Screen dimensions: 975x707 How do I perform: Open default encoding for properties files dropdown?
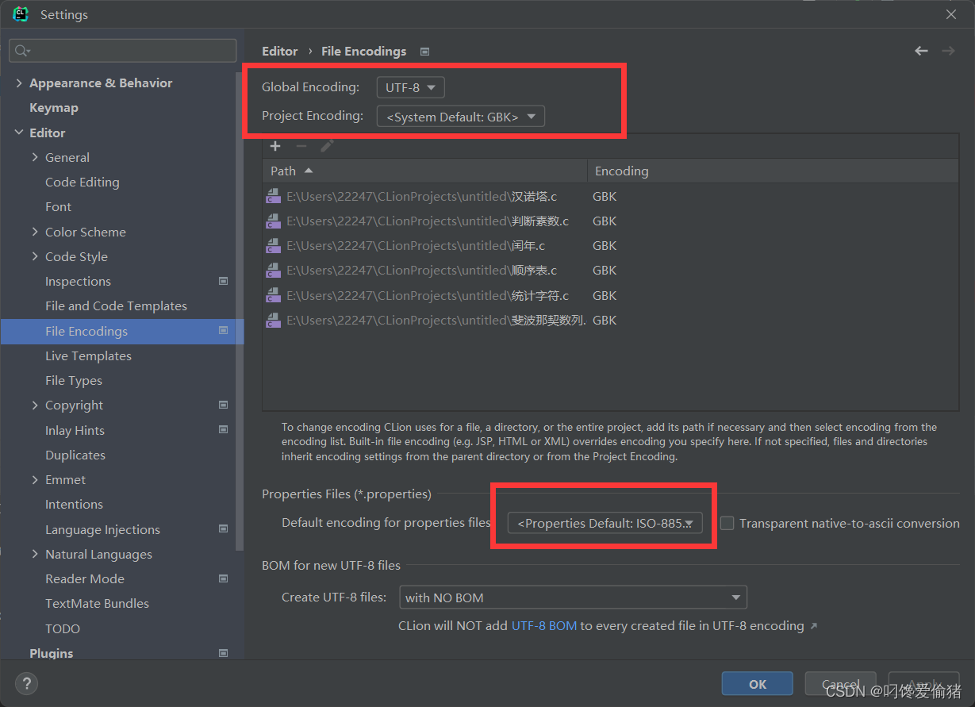605,523
